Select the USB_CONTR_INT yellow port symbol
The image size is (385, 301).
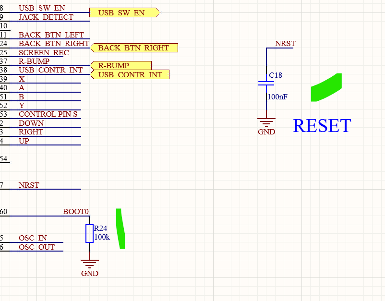pos(130,74)
